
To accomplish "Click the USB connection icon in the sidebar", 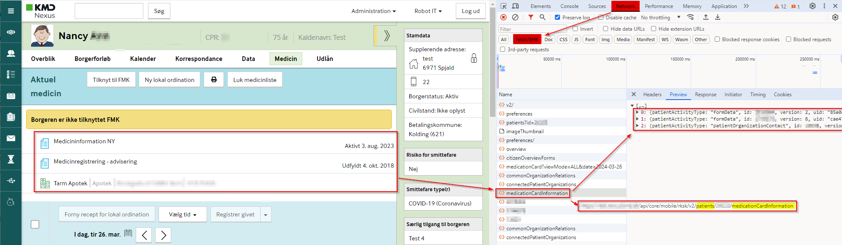I will click(x=11, y=181).
